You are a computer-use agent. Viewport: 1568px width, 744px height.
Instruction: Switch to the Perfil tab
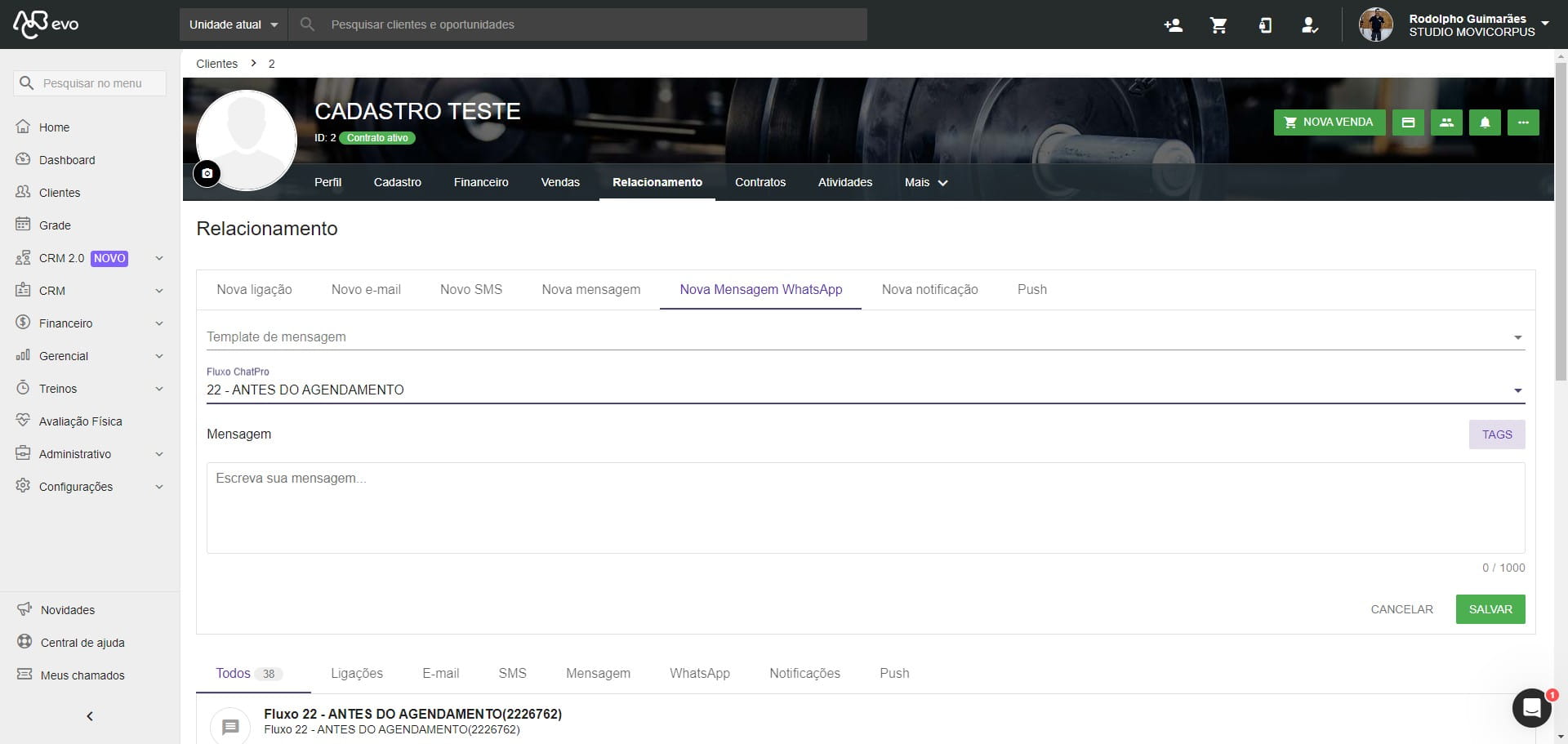pos(327,182)
